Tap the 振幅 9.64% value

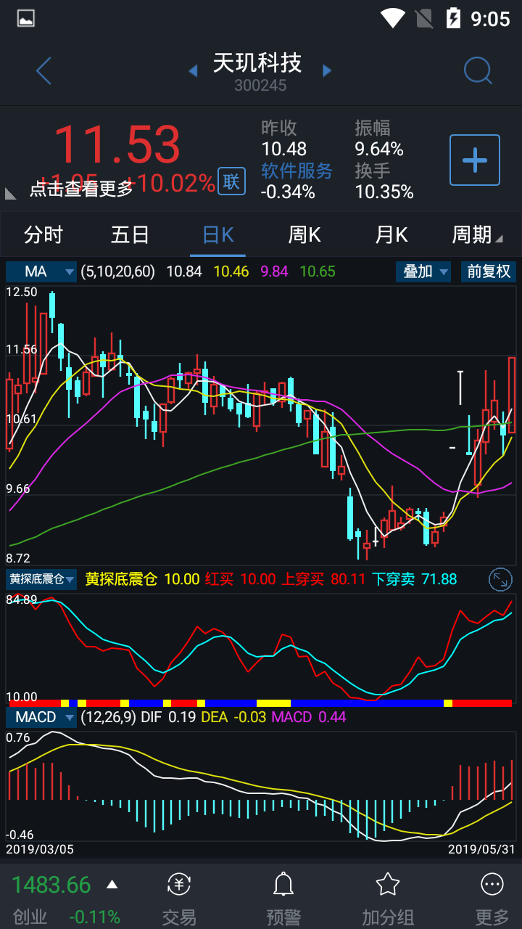point(379,149)
